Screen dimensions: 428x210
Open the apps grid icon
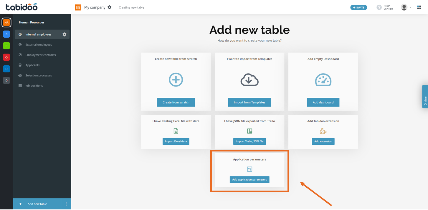pos(419,7)
